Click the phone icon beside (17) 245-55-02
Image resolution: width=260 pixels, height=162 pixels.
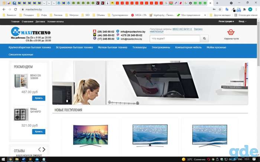tap(94, 38)
